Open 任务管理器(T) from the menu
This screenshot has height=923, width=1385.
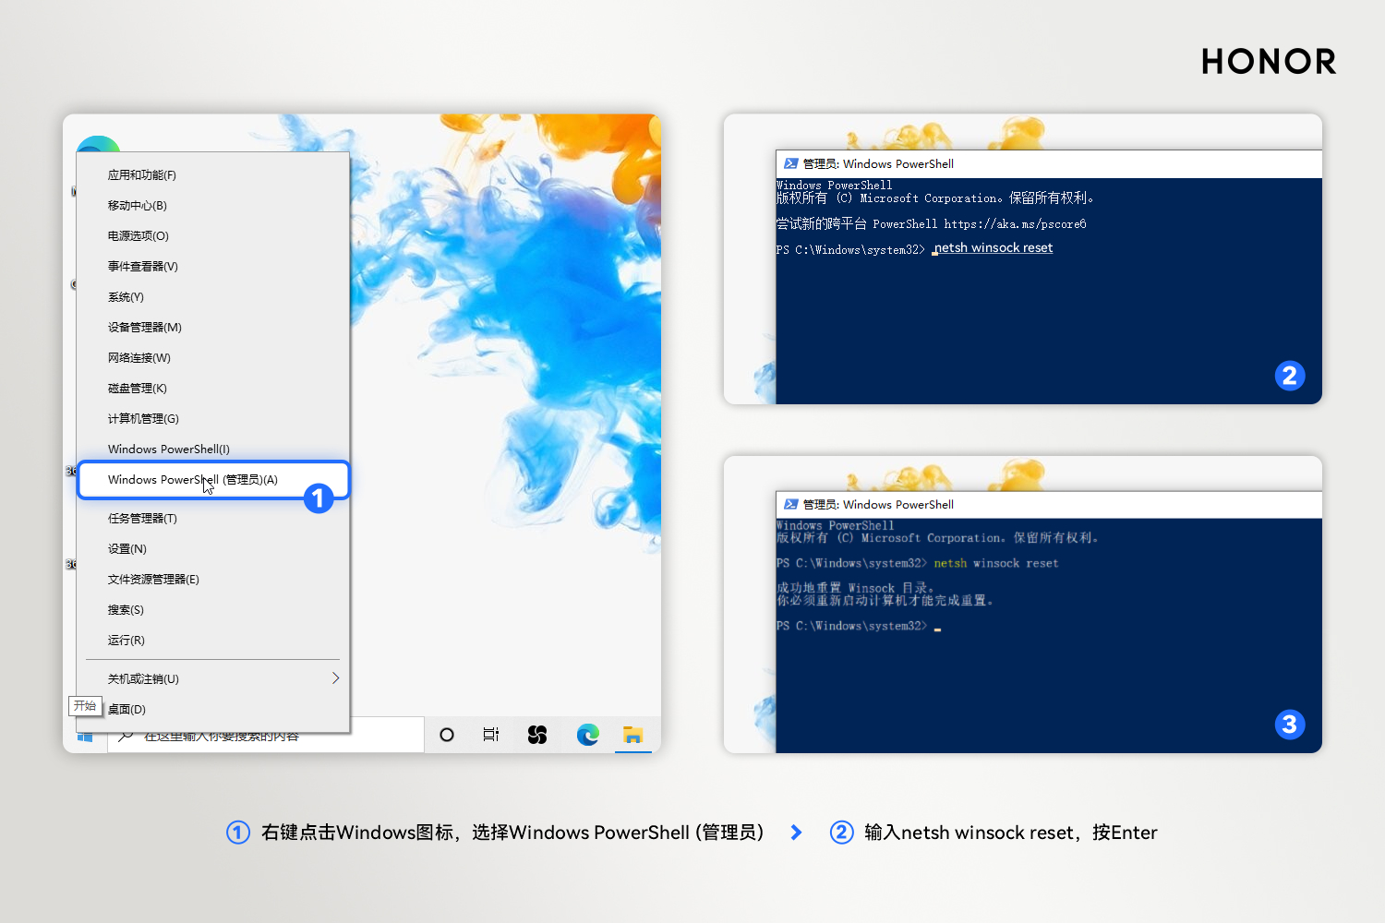(x=213, y=519)
